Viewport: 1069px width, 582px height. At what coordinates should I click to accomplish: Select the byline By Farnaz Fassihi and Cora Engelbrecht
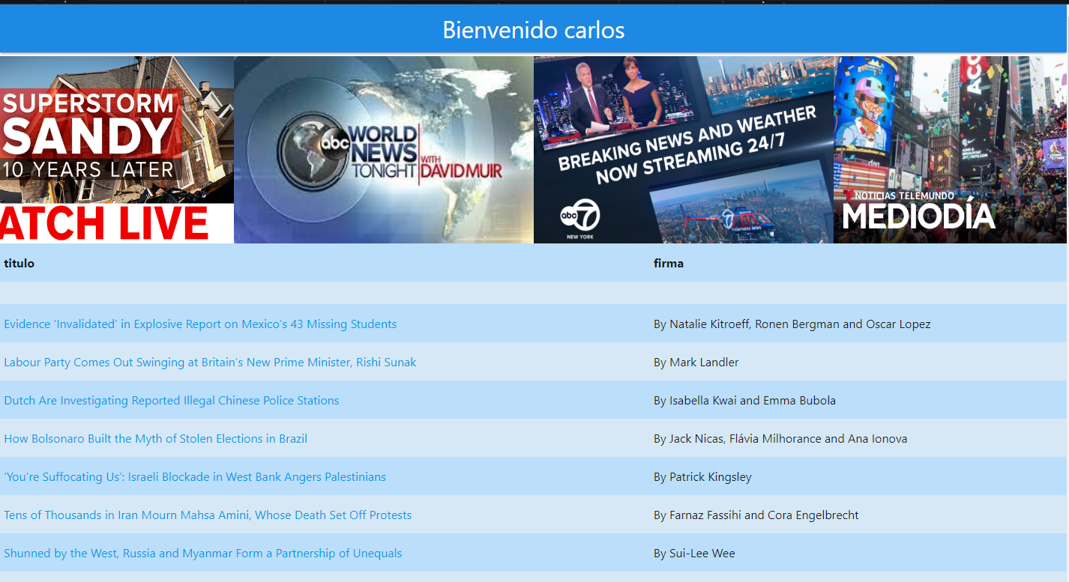point(756,515)
